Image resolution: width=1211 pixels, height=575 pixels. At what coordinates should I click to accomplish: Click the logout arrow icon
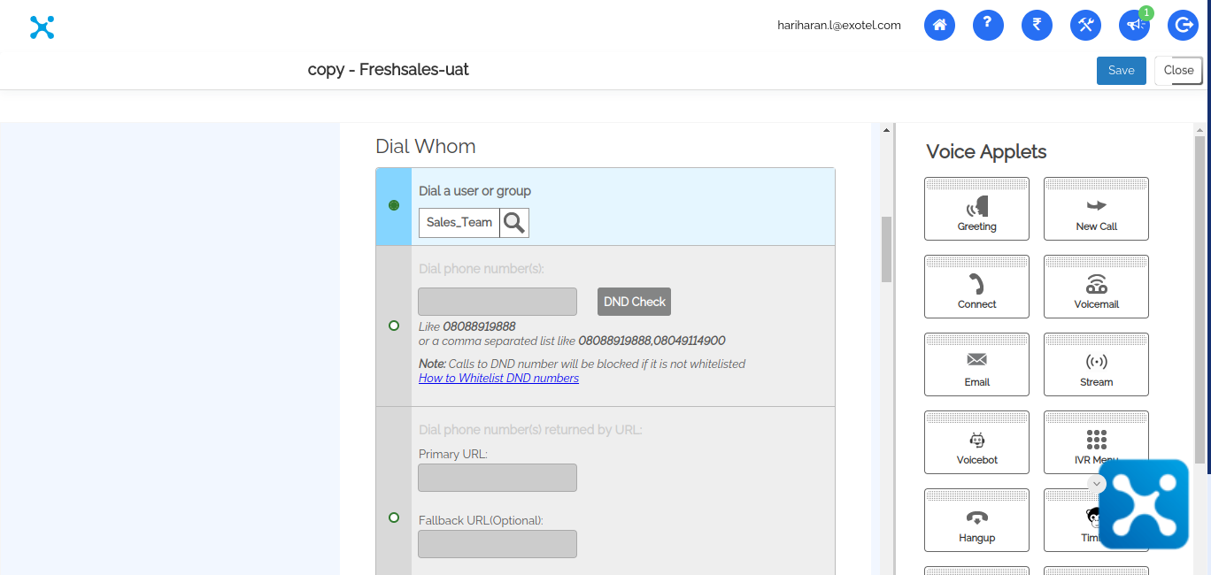point(1183,25)
